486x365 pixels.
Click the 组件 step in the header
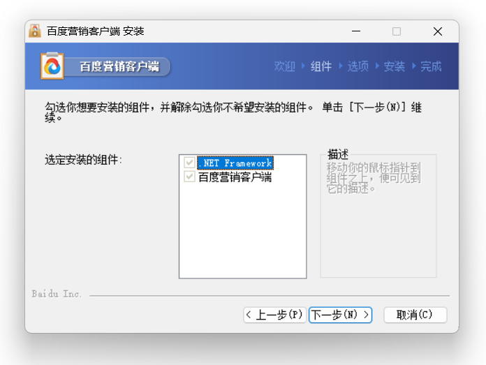321,66
